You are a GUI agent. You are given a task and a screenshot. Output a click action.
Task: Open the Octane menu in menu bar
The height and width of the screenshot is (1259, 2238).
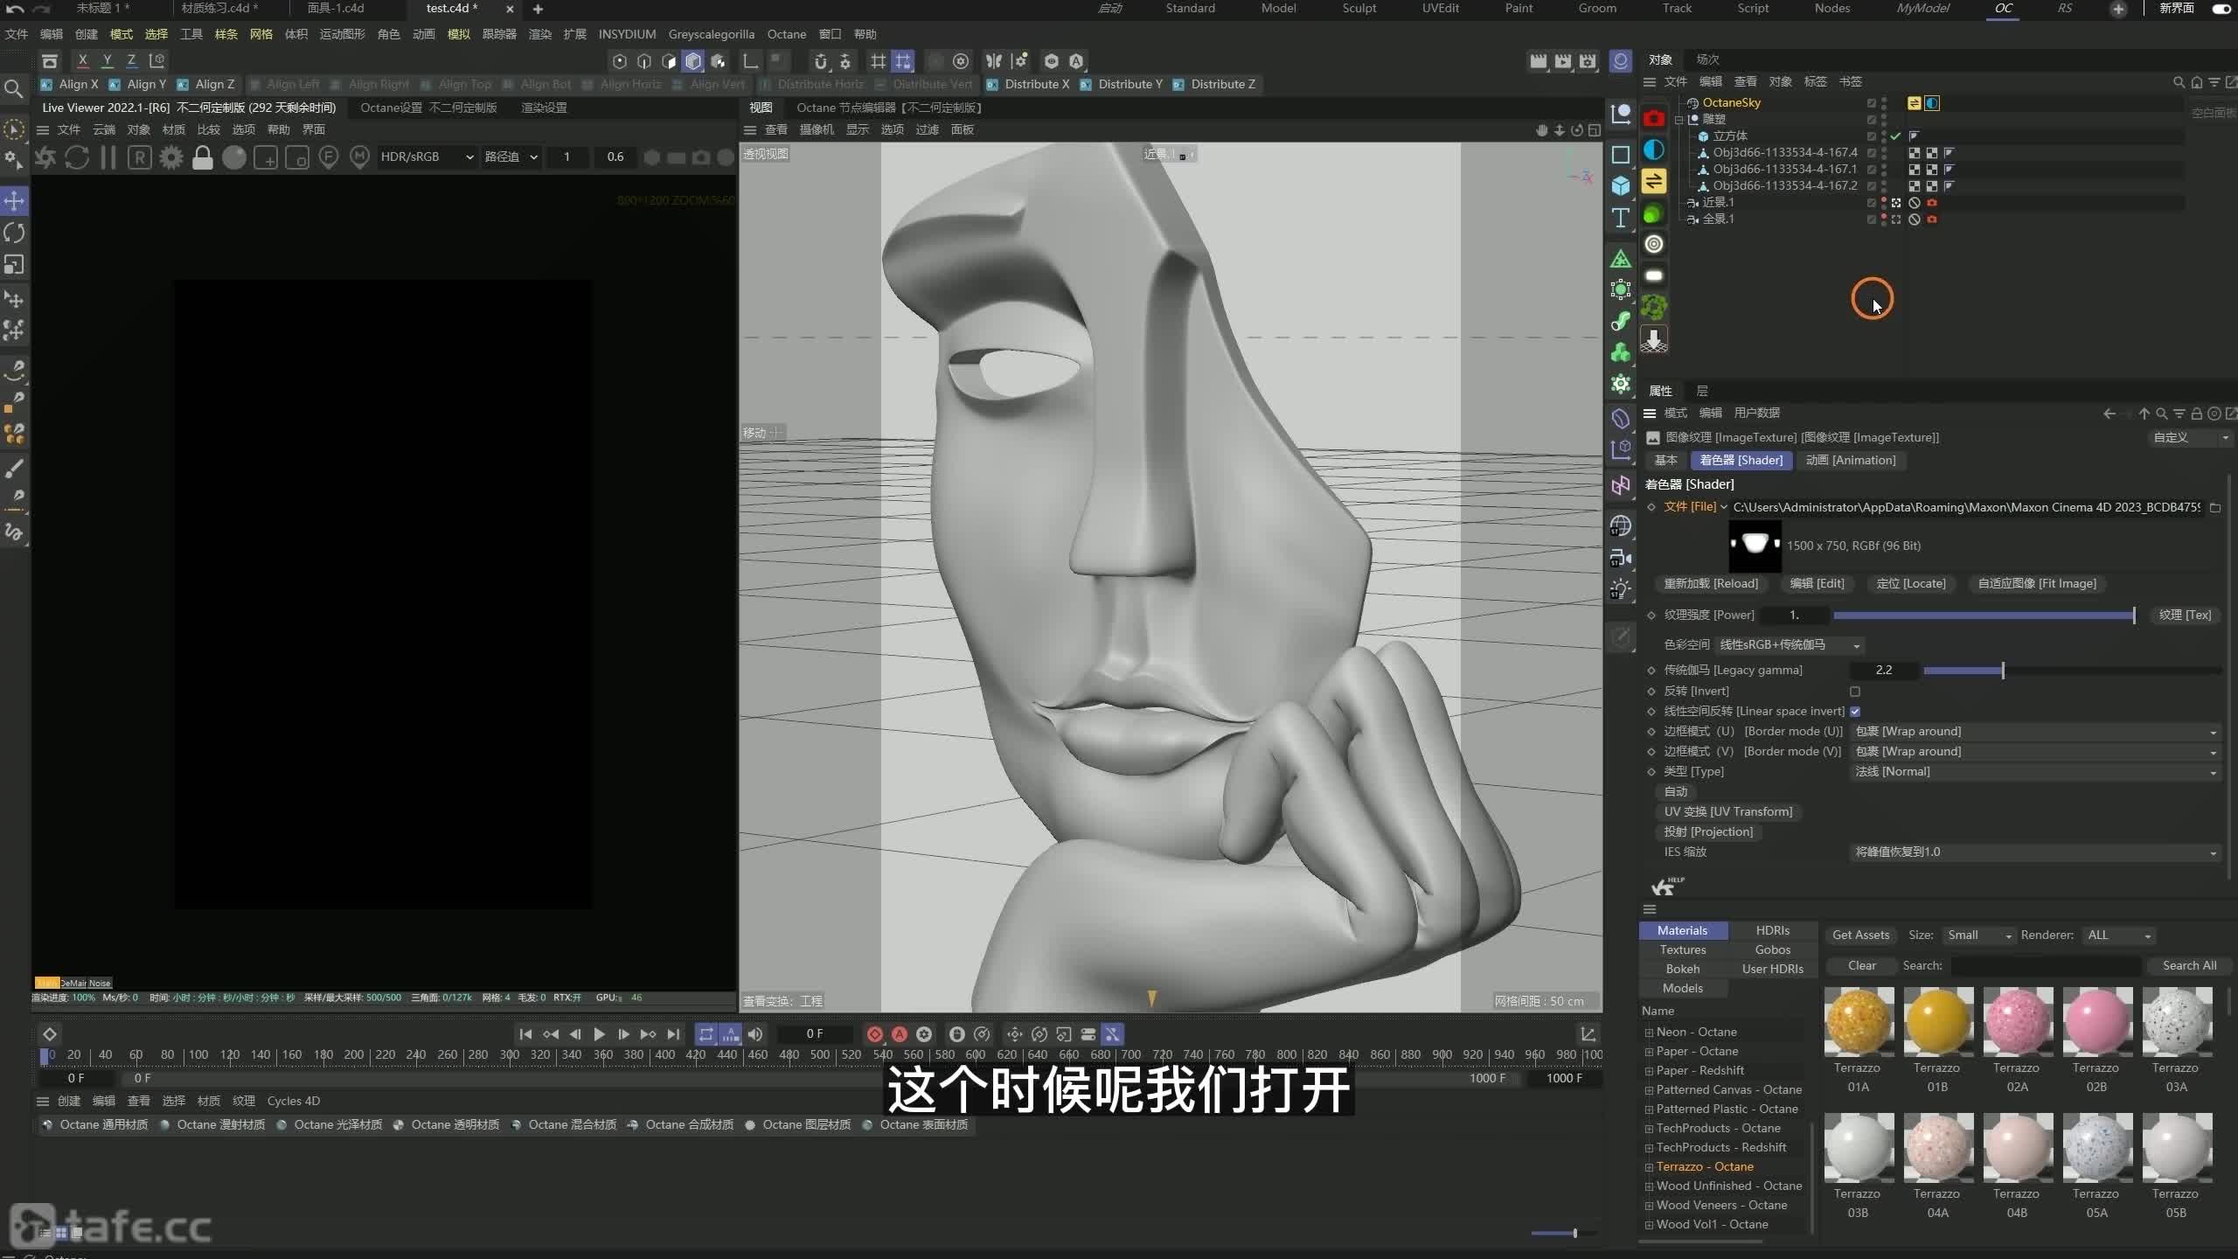coord(786,34)
